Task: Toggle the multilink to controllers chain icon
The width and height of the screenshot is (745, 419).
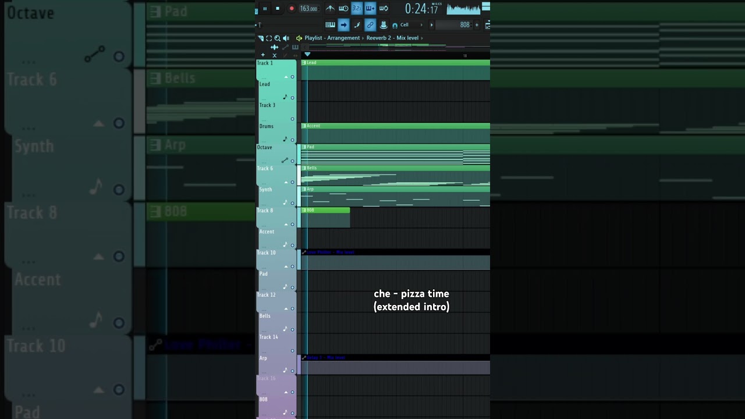Action: pos(370,24)
